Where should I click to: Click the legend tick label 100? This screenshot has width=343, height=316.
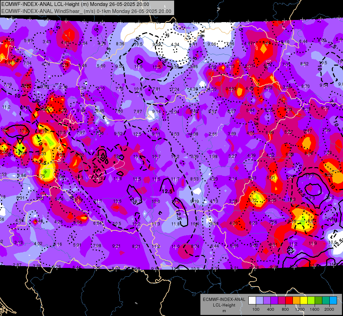tap(256, 309)
